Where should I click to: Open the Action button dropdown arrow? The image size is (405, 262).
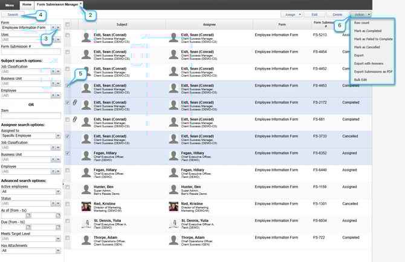pyautogui.click(x=369, y=15)
